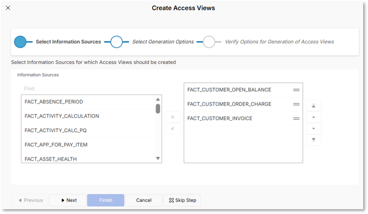368x214 pixels.
Task: Click drag handle of FACT_CUSTOMER_OPEN_BALANCE
Action: pos(296,90)
